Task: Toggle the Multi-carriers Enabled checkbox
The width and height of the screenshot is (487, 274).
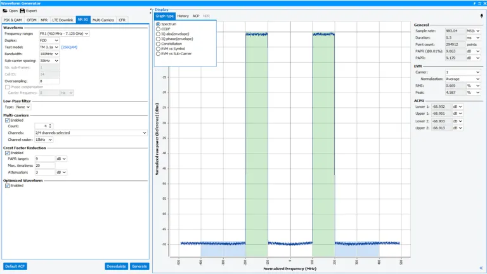Action: click(7, 121)
